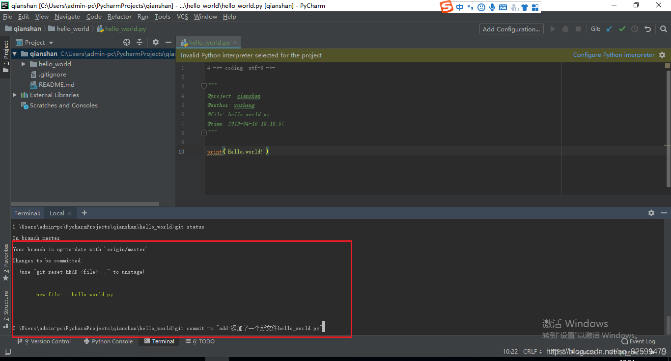Image resolution: width=671 pixels, height=361 pixels.
Task: Switch to 9: Version Control tool tab
Action: click(x=44, y=341)
